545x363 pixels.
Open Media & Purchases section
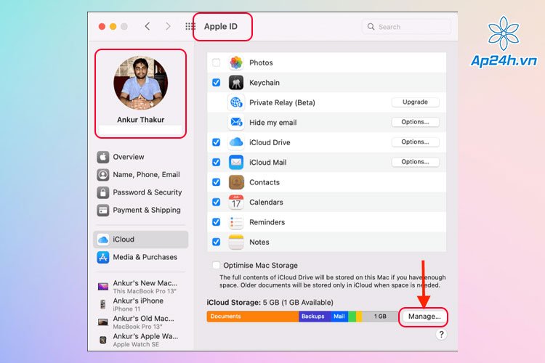click(141, 258)
